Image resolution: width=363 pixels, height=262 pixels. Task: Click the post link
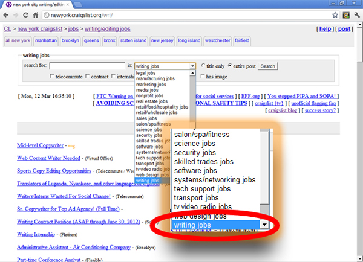[x=344, y=29]
